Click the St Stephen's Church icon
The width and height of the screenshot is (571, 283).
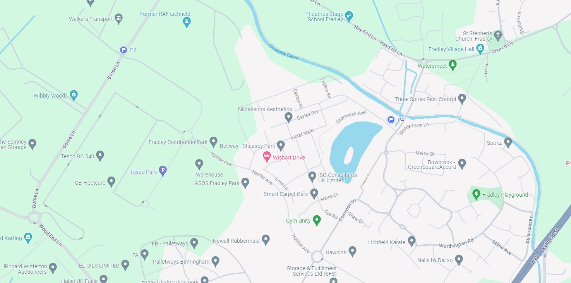pyautogui.click(x=498, y=36)
